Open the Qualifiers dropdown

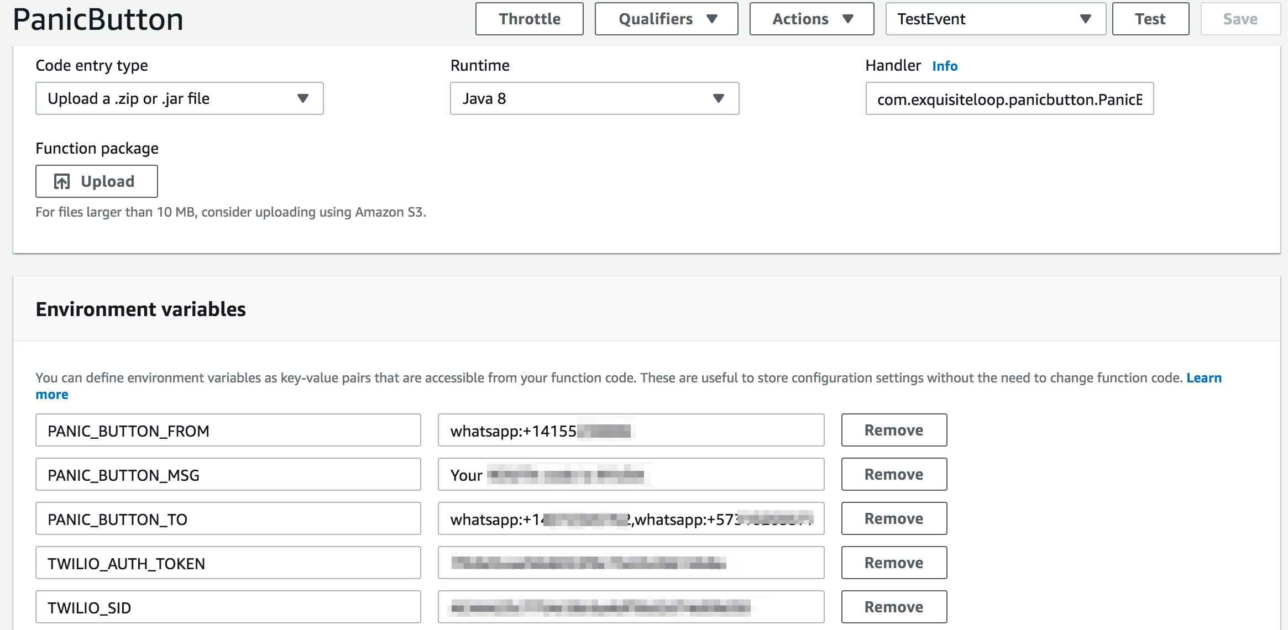(666, 19)
